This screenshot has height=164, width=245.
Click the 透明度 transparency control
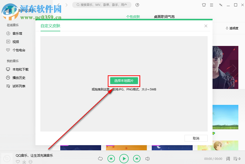pyautogui.click(x=232, y=28)
